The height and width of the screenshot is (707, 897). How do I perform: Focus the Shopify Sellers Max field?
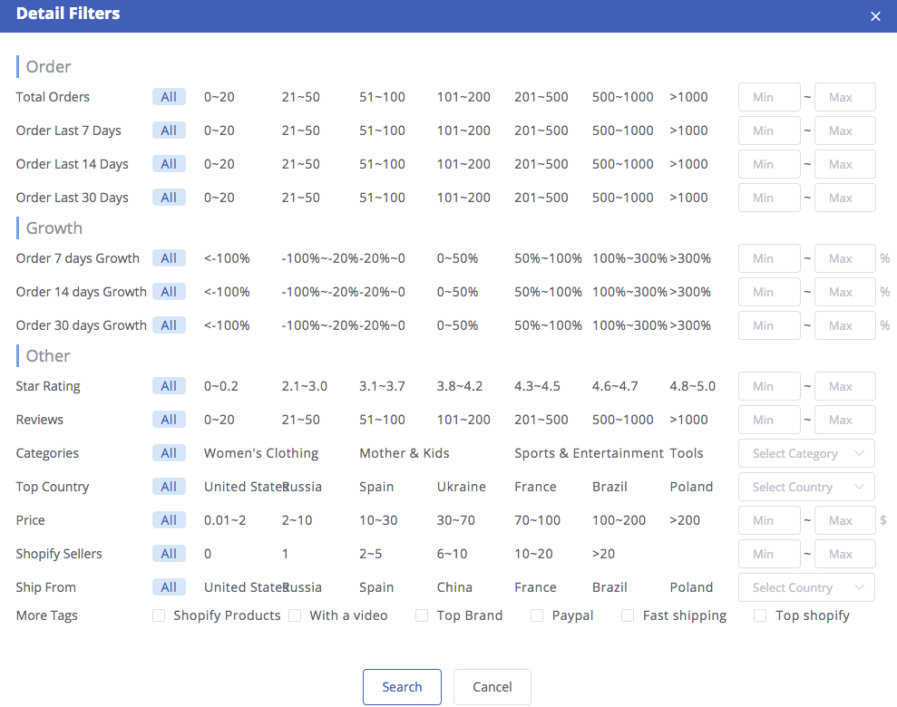(x=845, y=554)
